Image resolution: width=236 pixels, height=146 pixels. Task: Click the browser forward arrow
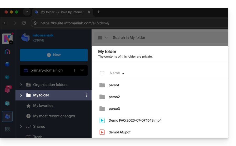[x=14, y=23]
